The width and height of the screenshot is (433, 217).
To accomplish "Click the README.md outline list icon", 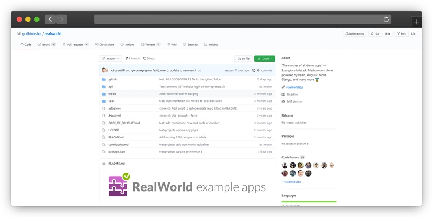I will (104, 164).
